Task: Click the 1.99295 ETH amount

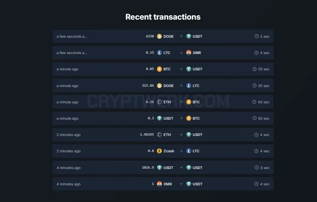Action: click(x=147, y=135)
